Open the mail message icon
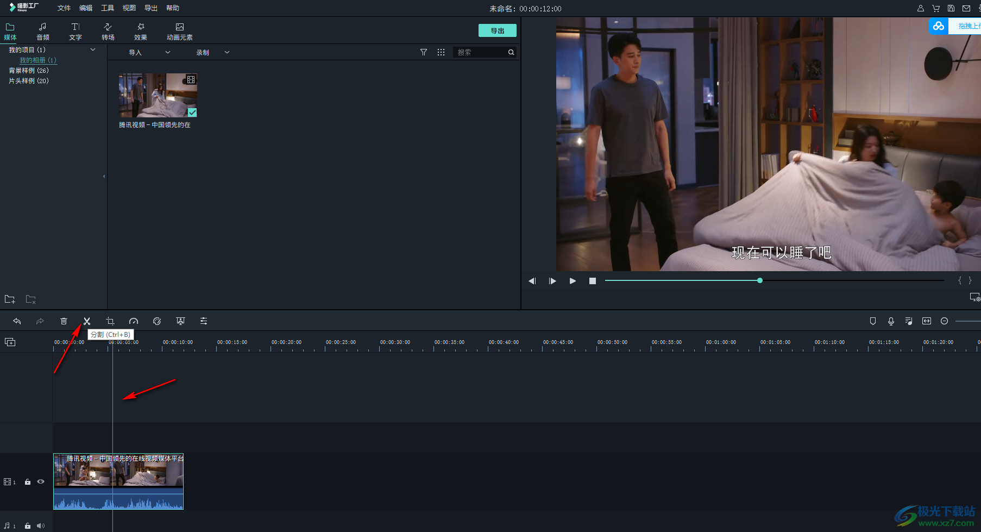 tap(966, 8)
